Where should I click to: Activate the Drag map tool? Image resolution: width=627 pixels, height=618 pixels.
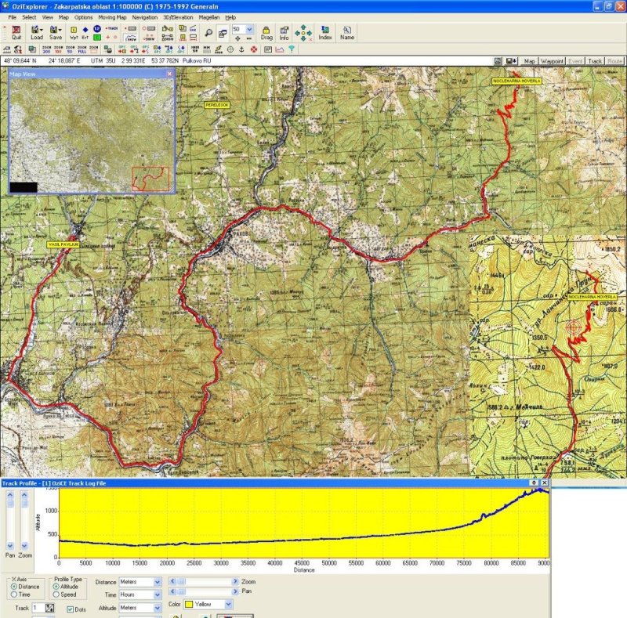point(266,31)
